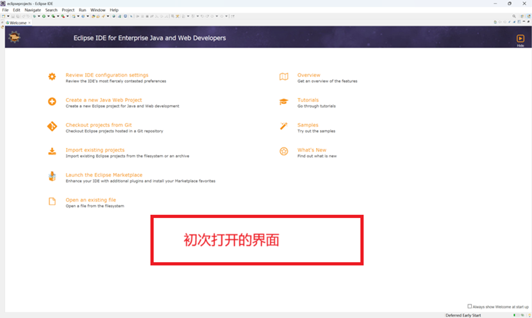Open Checkout projects from Git link
Viewport: 532px width, 318px height.
pos(99,125)
